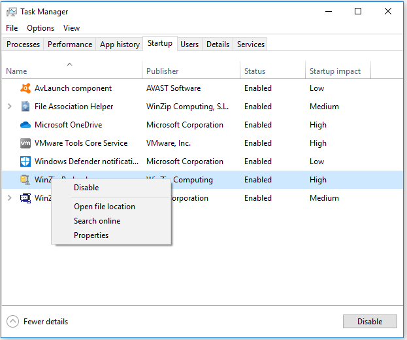Viewport: 407px width, 340px height.
Task: Click the VMware Tools vm icon
Action: click(x=25, y=143)
